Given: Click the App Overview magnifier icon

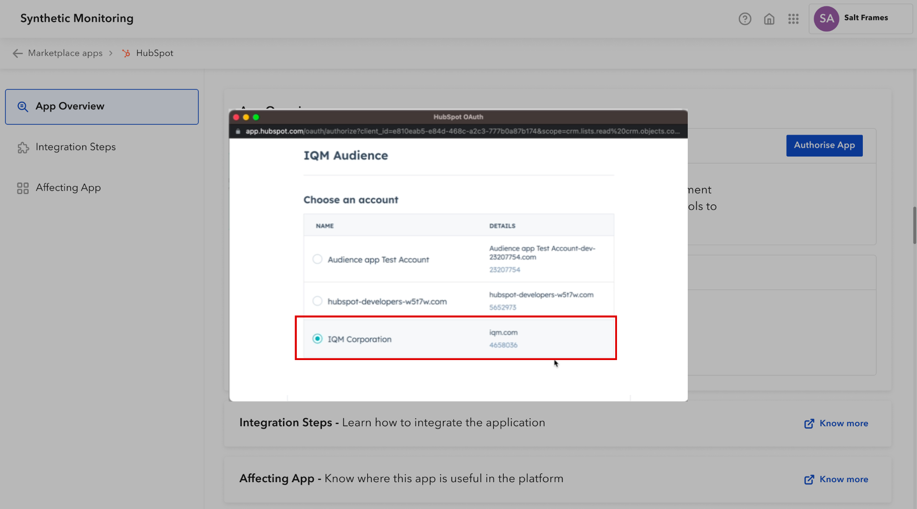Looking at the screenshot, I should click(x=23, y=106).
